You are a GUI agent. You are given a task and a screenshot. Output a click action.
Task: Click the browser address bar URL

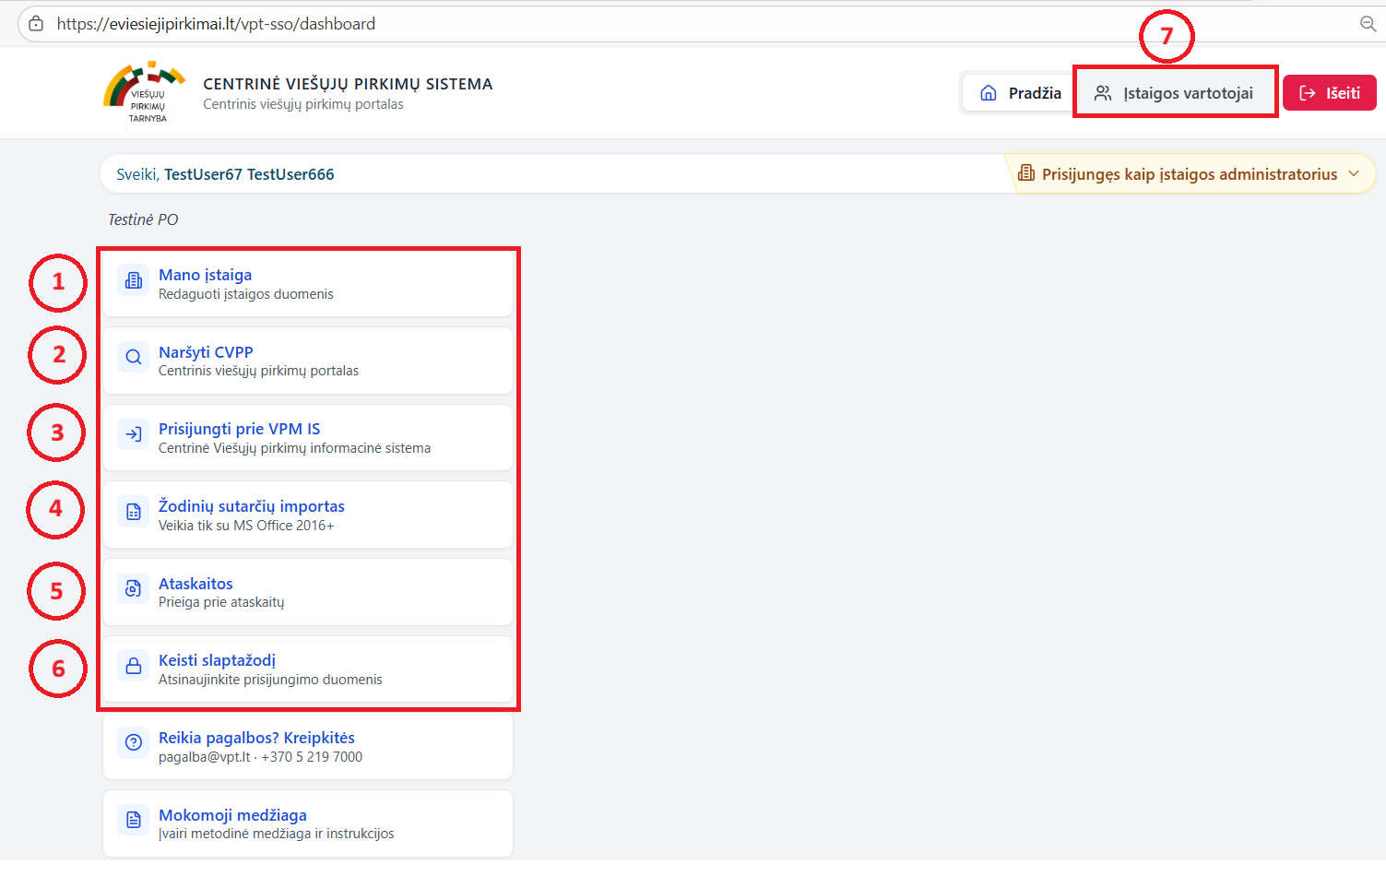216,24
